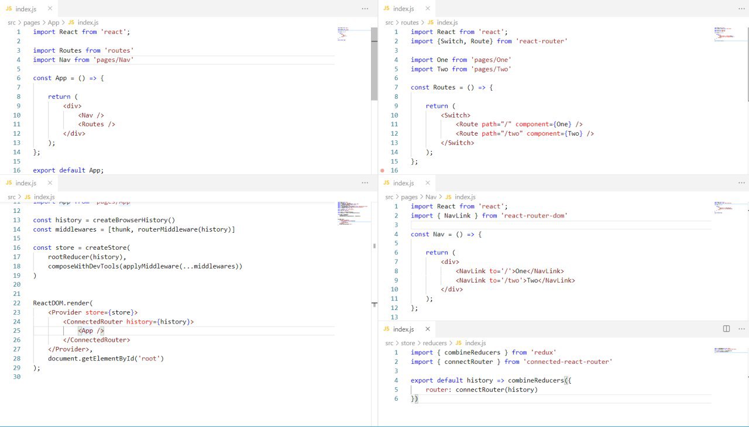Click the 'connected-react-router' import string

[x=568, y=361]
